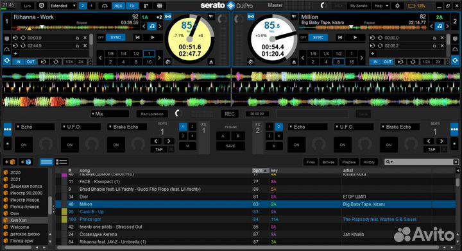
Task: Open the first Echo effect dropdown in FX 1
Action: (x=35, y=127)
